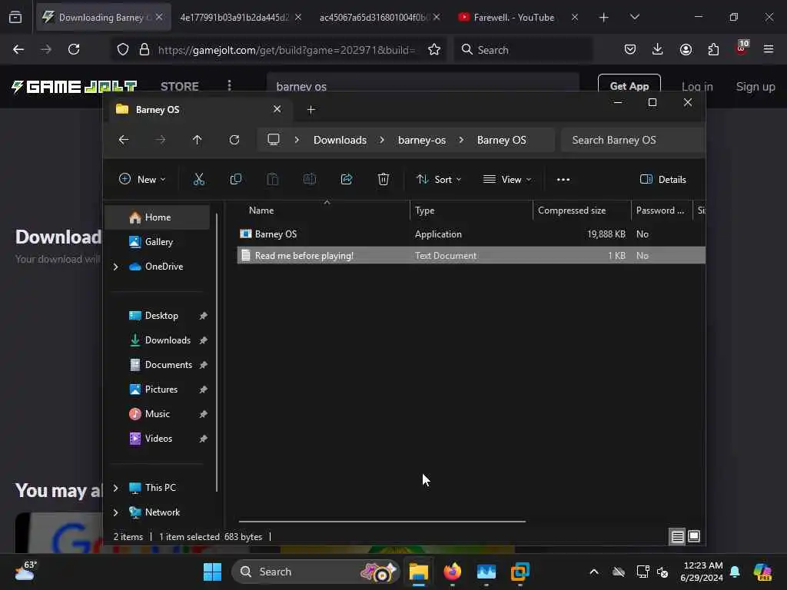Open Videos in Explorer quick access
The width and height of the screenshot is (787, 590).
158,439
